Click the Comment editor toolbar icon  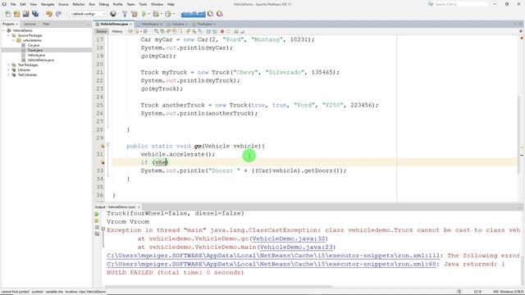[236, 31]
